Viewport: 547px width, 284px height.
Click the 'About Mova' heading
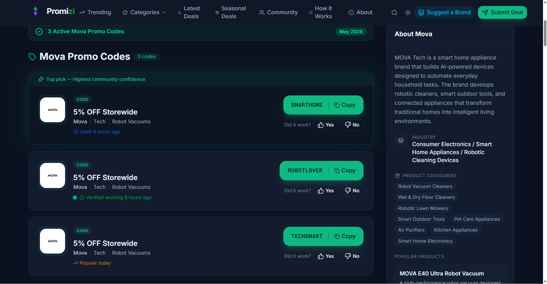coord(413,34)
